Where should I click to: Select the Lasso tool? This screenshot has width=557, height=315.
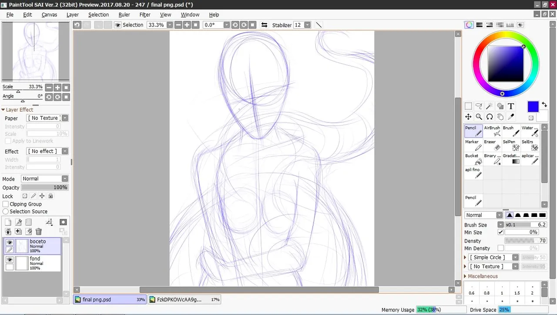[x=479, y=106]
